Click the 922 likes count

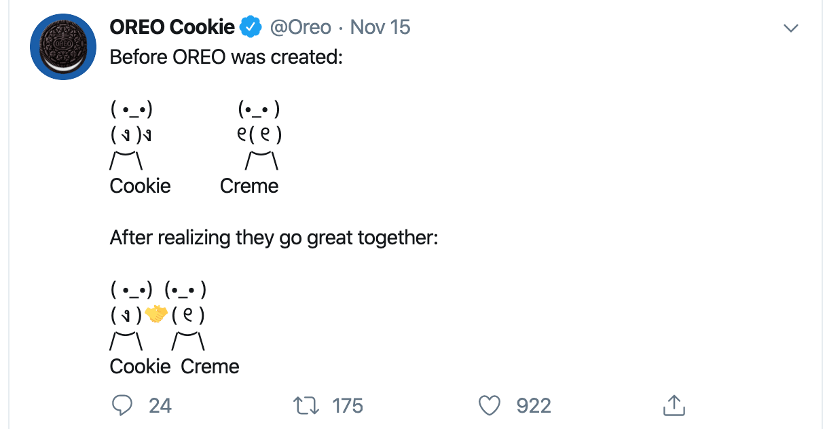[532, 405]
